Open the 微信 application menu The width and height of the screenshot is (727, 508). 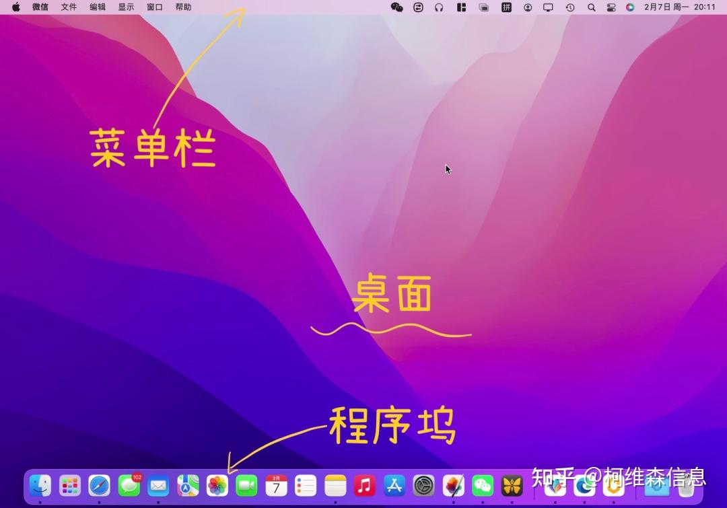coord(40,7)
